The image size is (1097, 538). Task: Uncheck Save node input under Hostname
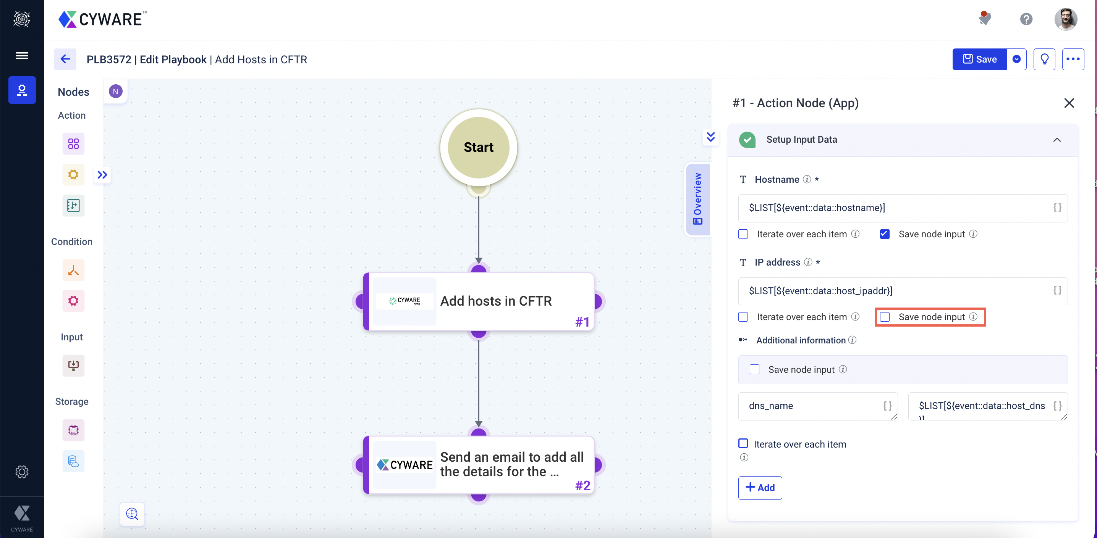pos(885,234)
